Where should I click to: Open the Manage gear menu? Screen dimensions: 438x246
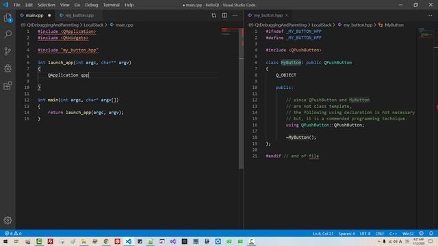tap(8, 220)
